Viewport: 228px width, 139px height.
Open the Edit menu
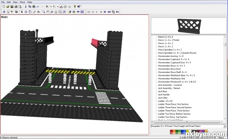(9, 2)
